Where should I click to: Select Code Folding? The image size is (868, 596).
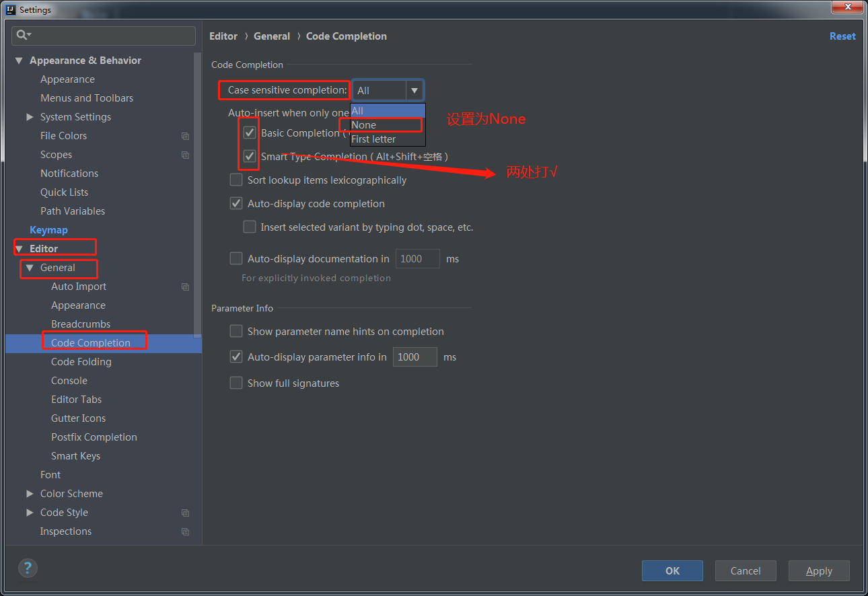coord(81,362)
